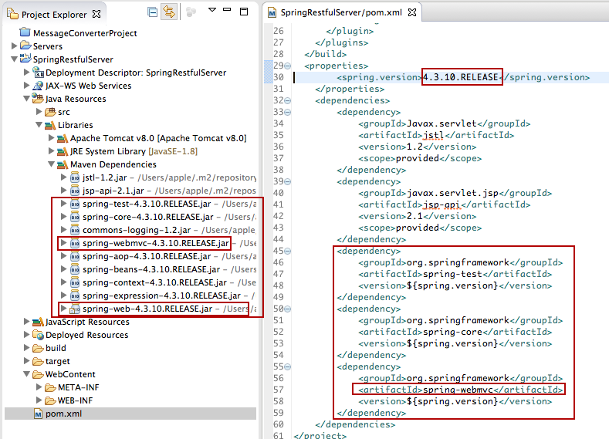Expand Deployment Descriptor: SpringRestfulServer node
This screenshot has width=609, height=439.
(x=27, y=73)
